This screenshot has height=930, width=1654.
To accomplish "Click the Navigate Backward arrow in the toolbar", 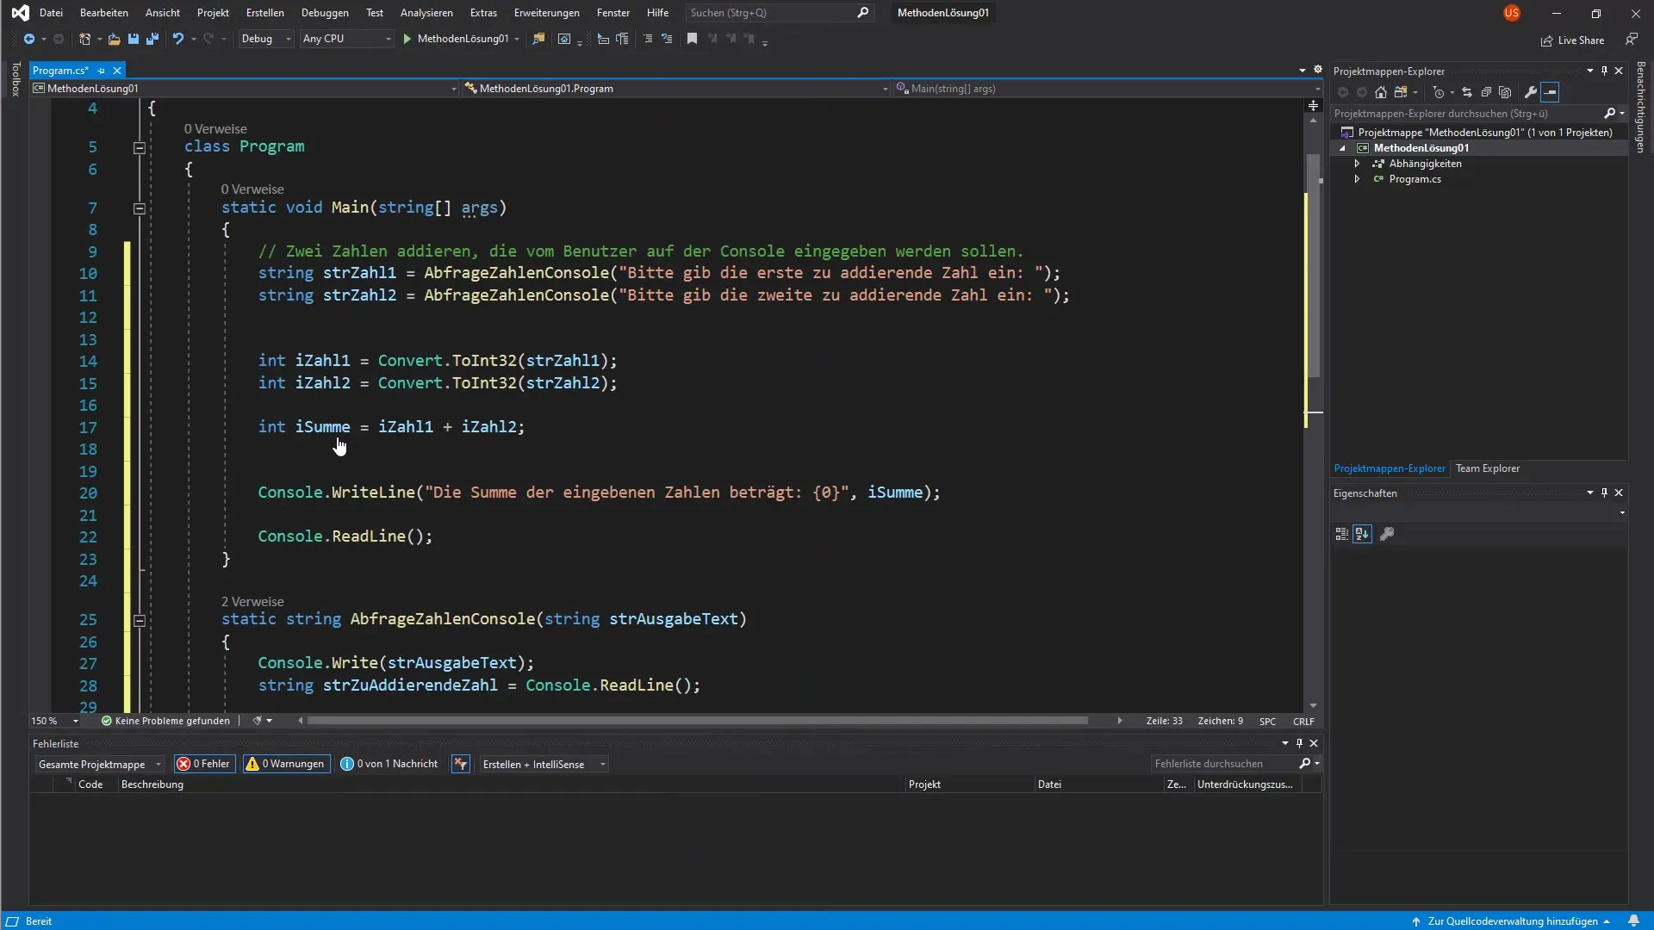I will pyautogui.click(x=28, y=39).
